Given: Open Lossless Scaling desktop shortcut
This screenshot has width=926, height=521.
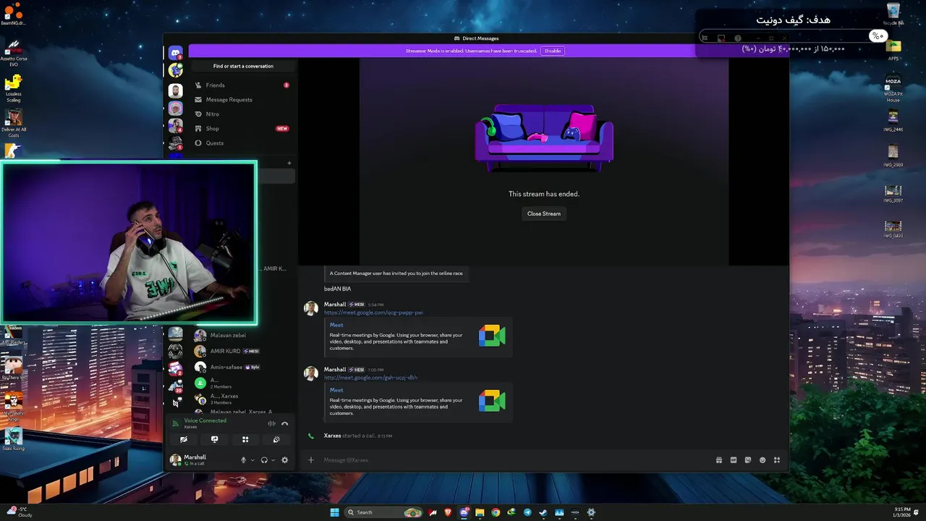Looking at the screenshot, I should (13, 88).
